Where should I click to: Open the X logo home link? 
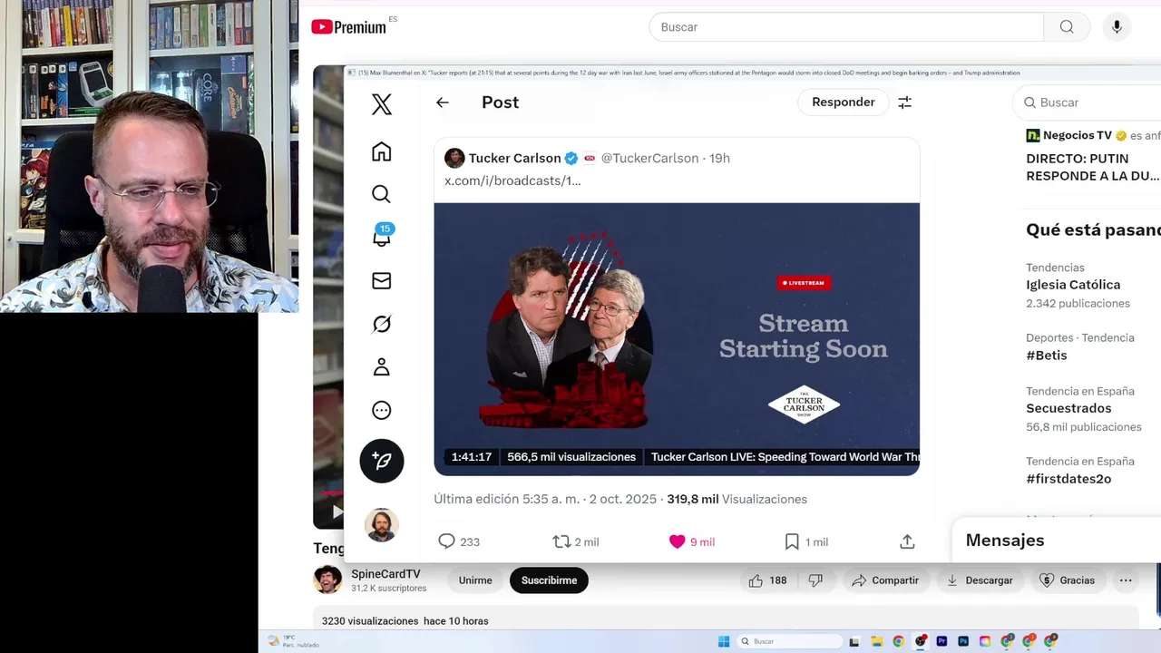click(382, 103)
